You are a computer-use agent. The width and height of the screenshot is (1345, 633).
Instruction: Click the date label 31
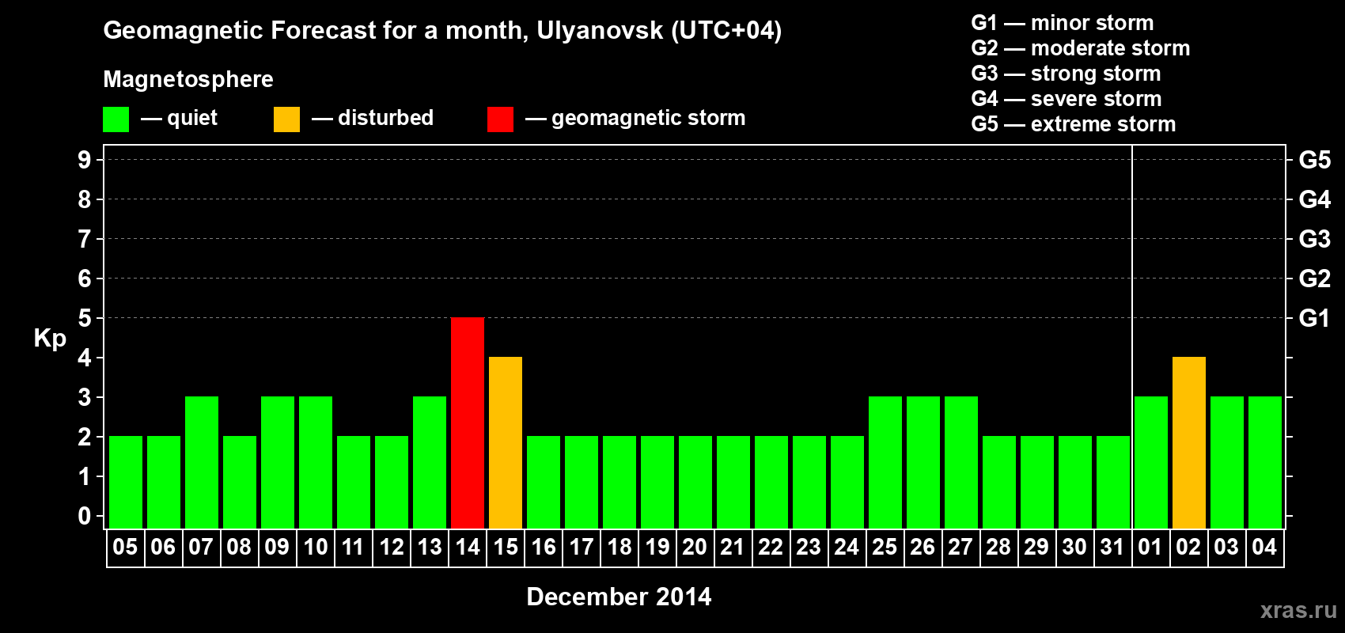pos(1112,548)
